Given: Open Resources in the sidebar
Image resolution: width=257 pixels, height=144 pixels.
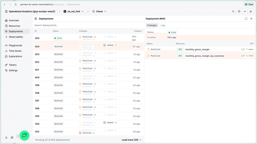Looking at the screenshot, I should [17, 26].
